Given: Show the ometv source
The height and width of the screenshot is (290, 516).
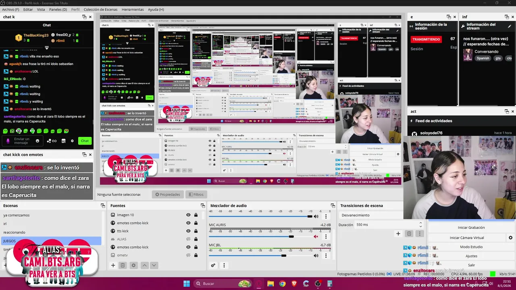Looking at the screenshot, I should click(x=188, y=255).
